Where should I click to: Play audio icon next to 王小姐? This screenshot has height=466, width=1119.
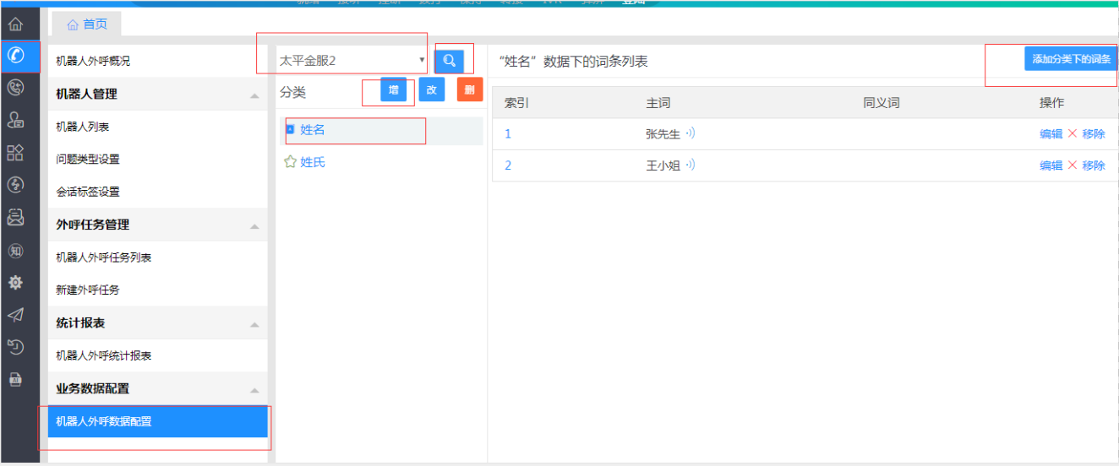tap(690, 165)
